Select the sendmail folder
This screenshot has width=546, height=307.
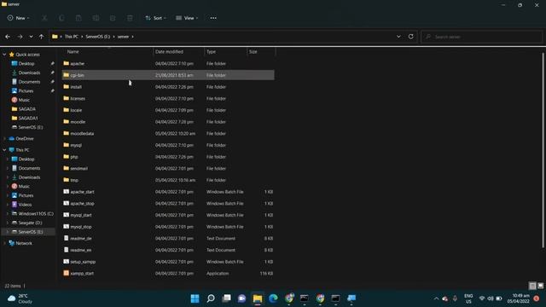coord(168,169)
